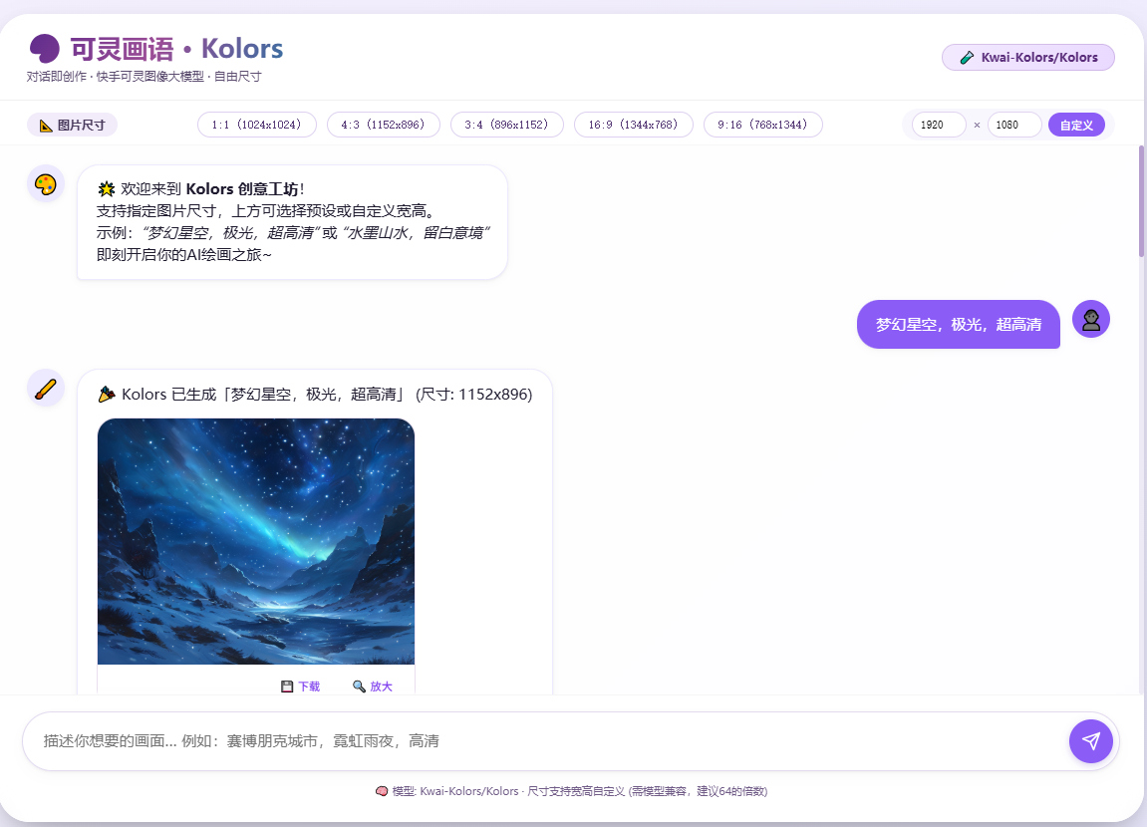
Task: Click the purple Kolors logo icon
Action: [44, 48]
